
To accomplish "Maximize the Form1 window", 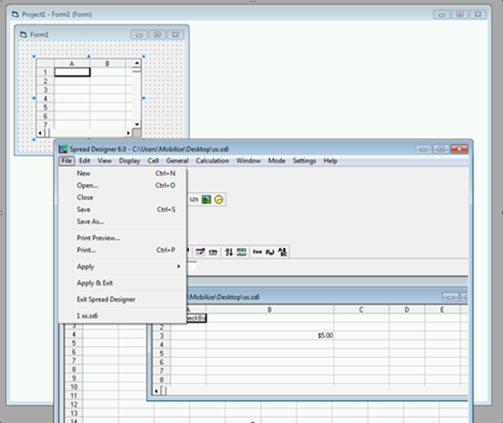I will 157,34.
